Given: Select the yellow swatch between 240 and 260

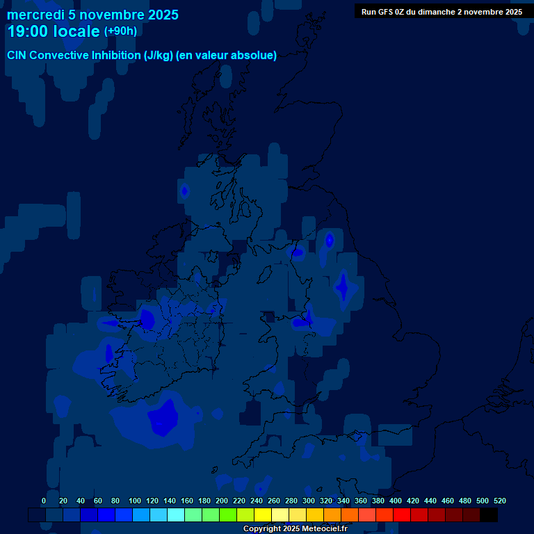Looking at the screenshot, I should tap(263, 515).
